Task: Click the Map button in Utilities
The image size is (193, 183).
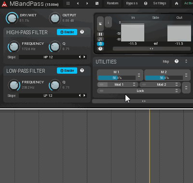Action: 166,62
